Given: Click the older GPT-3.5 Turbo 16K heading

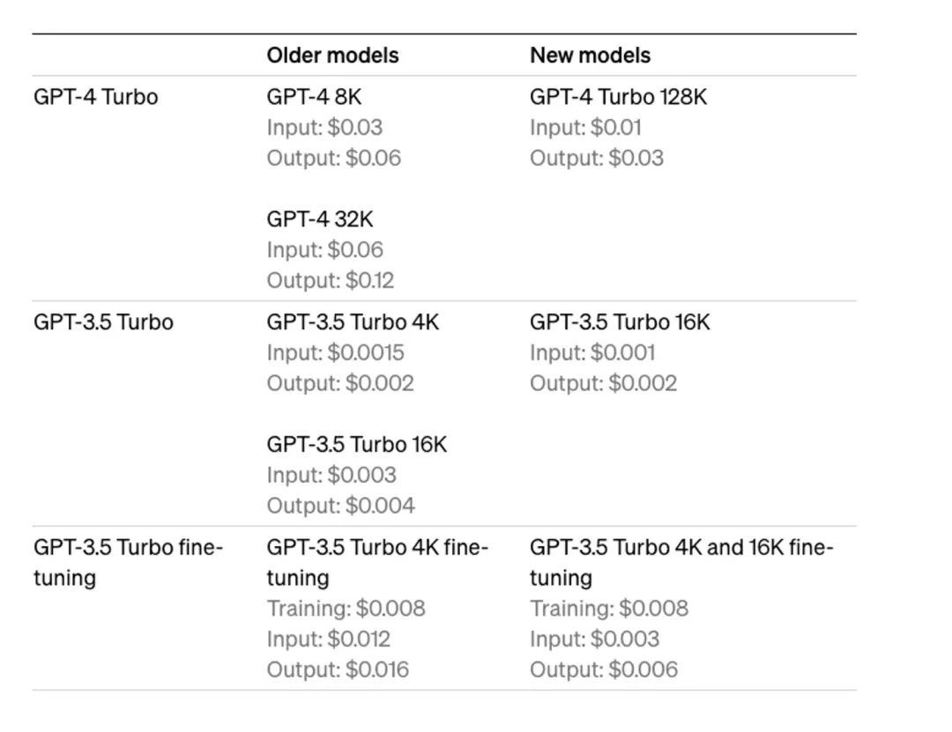Looking at the screenshot, I should point(357,444).
